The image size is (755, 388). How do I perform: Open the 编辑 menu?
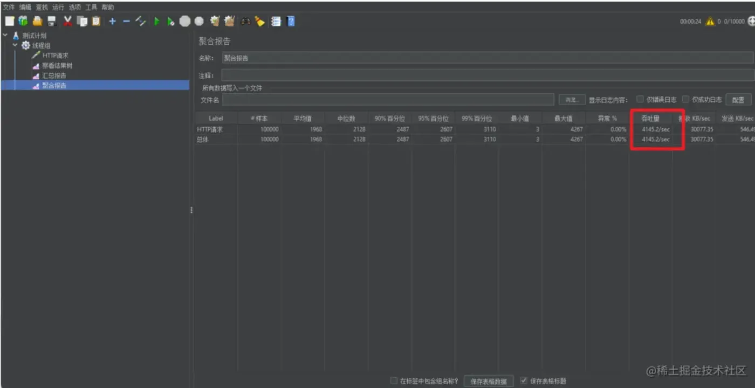click(25, 7)
